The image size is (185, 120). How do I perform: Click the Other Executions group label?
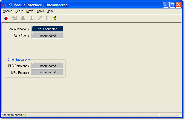(x=19, y=60)
